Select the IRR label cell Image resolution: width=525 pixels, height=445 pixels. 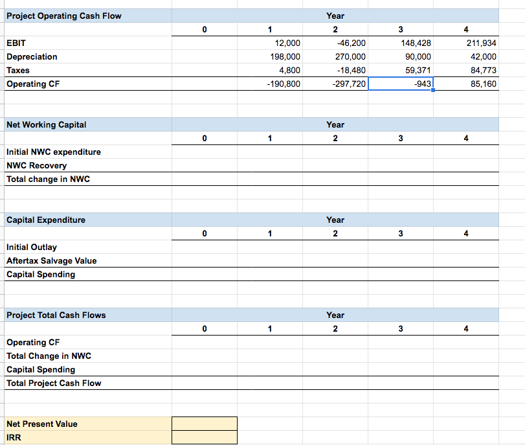pyautogui.click(x=88, y=438)
